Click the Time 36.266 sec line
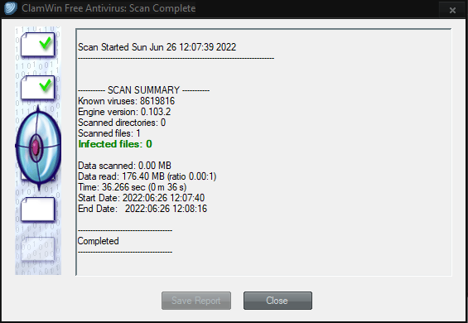 133,187
